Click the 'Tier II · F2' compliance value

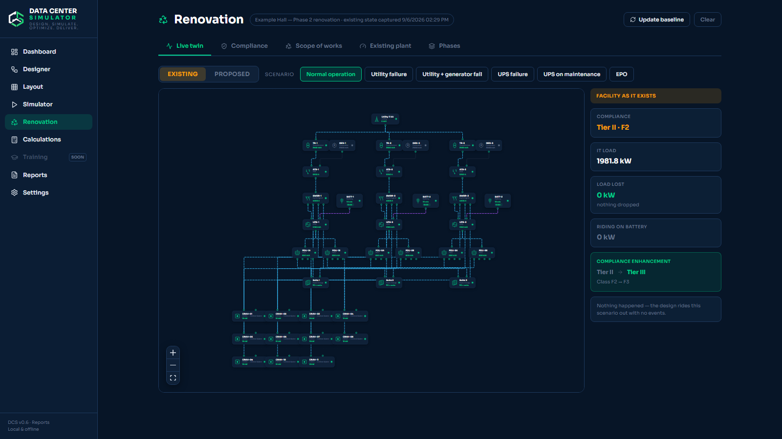click(x=613, y=127)
